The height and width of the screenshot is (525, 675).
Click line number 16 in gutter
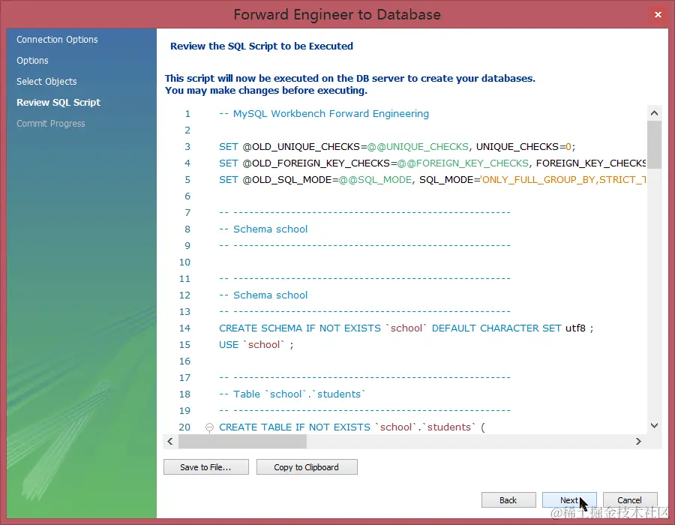click(185, 361)
